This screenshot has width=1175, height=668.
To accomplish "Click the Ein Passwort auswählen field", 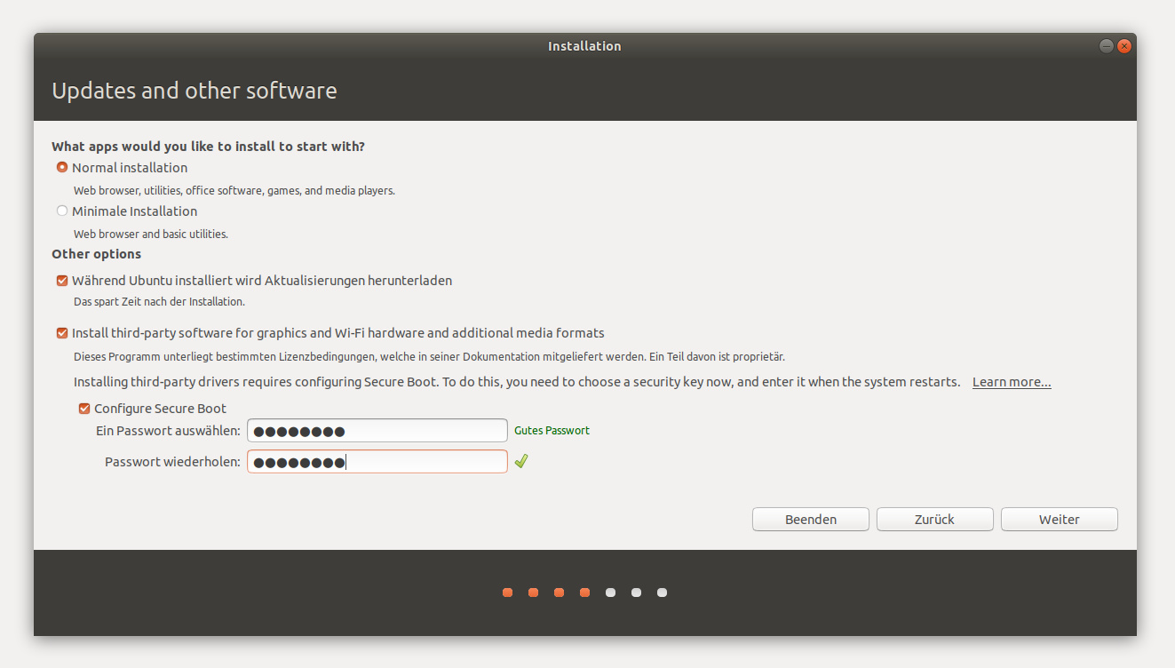I will (377, 431).
